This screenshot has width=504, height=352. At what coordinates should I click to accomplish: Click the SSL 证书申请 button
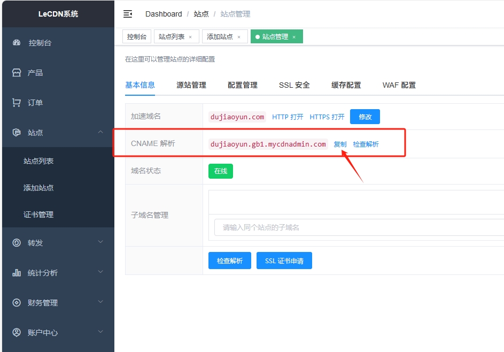click(x=284, y=261)
